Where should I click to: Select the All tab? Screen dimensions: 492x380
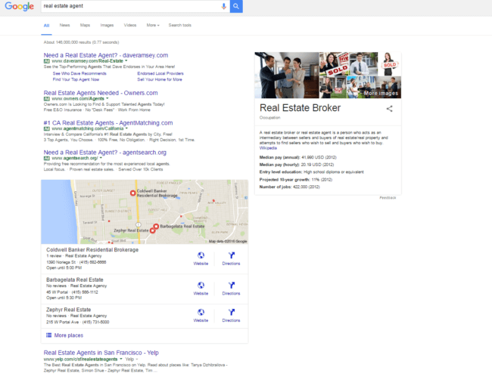point(46,26)
